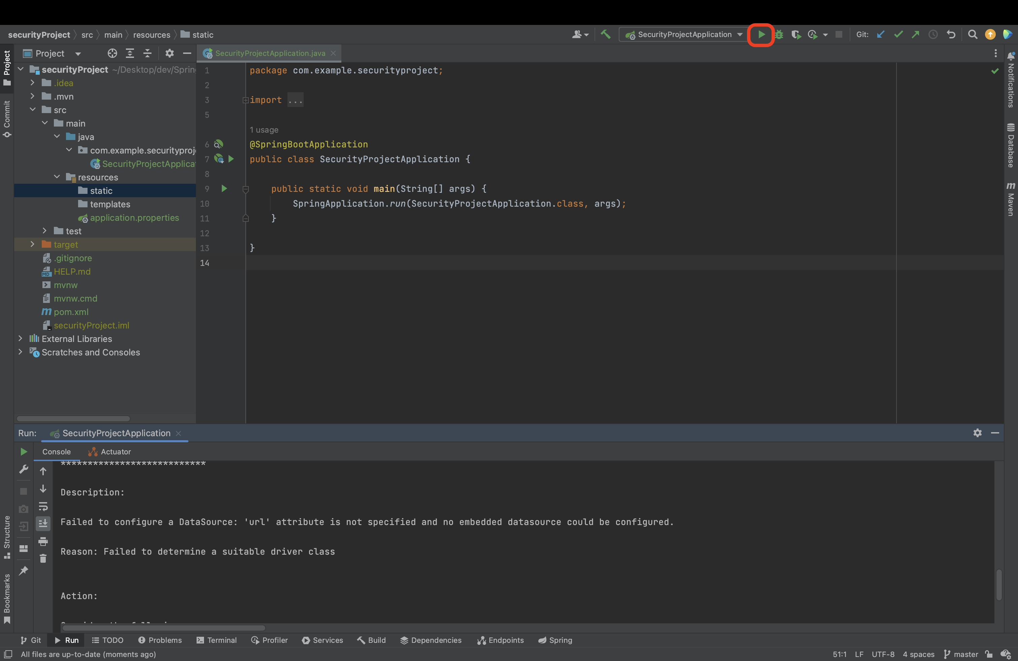Click the Build hammer icon

(605, 35)
